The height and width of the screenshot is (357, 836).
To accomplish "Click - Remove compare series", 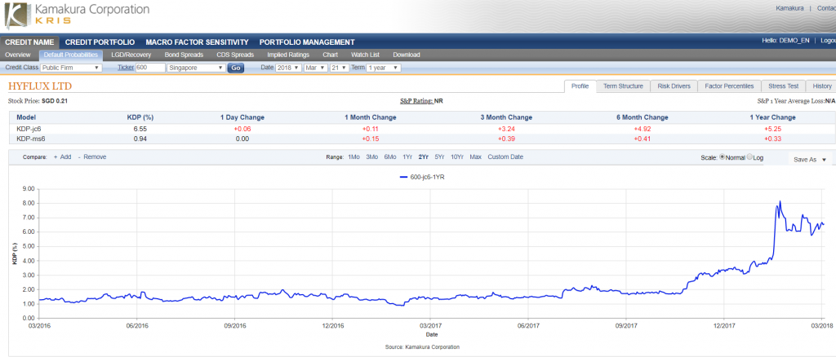I will [92, 157].
